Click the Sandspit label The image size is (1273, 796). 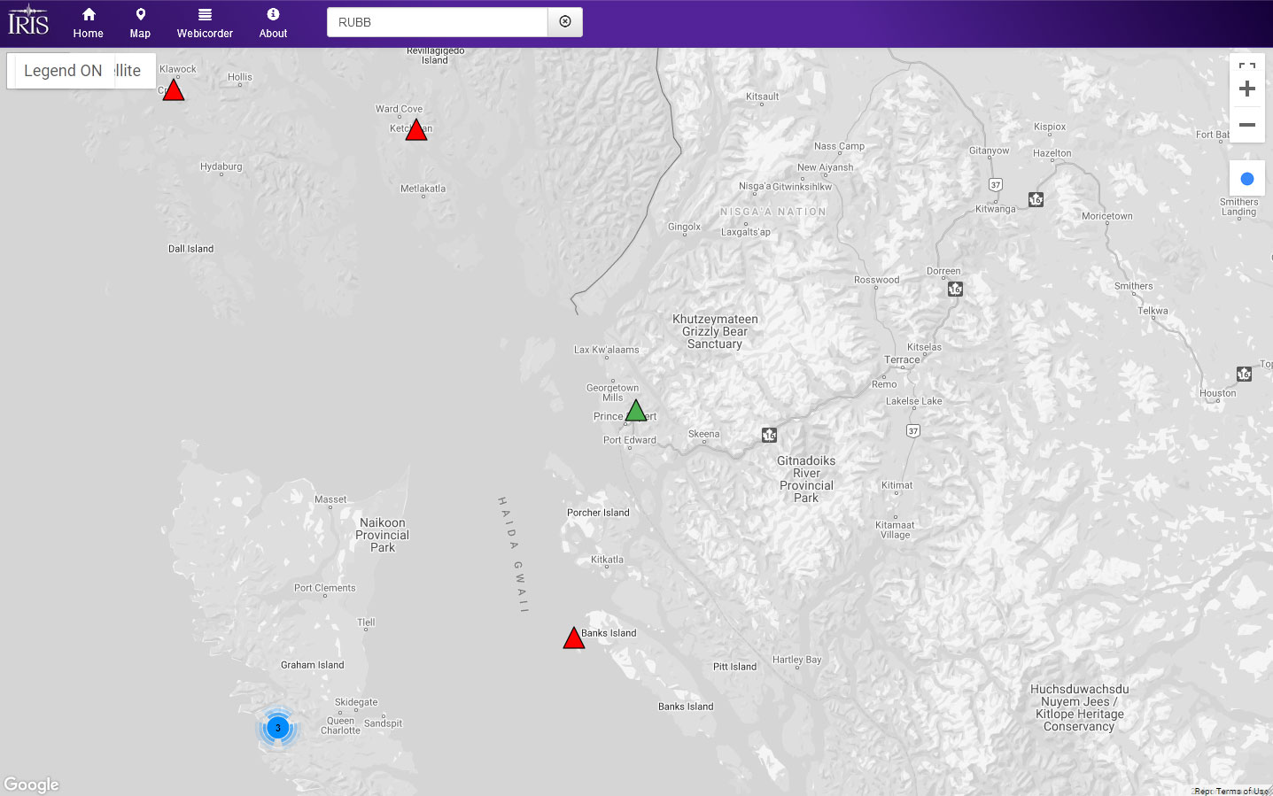click(383, 723)
